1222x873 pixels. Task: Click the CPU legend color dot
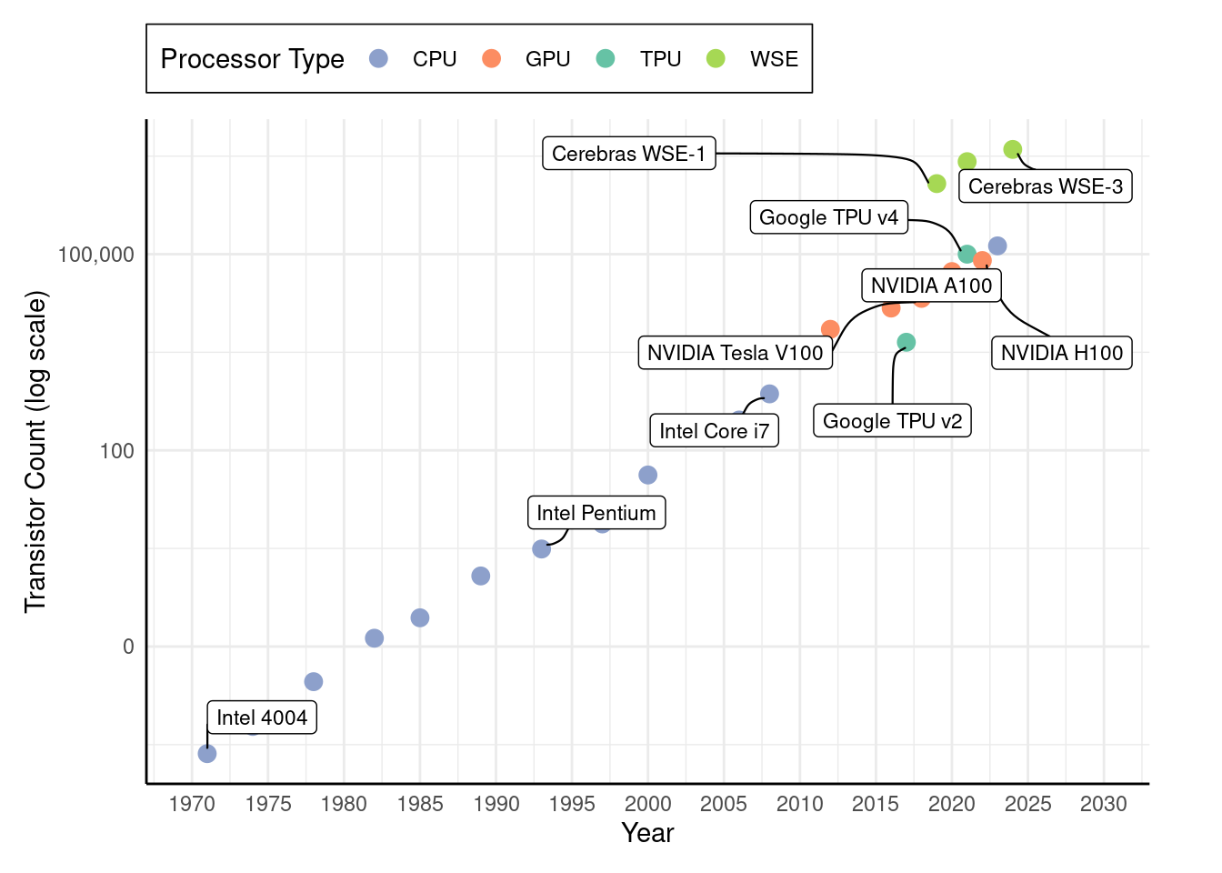pos(378,59)
